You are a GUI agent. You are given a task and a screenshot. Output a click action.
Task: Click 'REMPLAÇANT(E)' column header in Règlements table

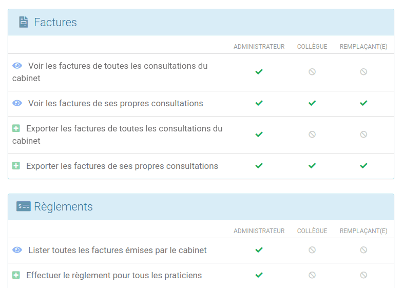(363, 231)
